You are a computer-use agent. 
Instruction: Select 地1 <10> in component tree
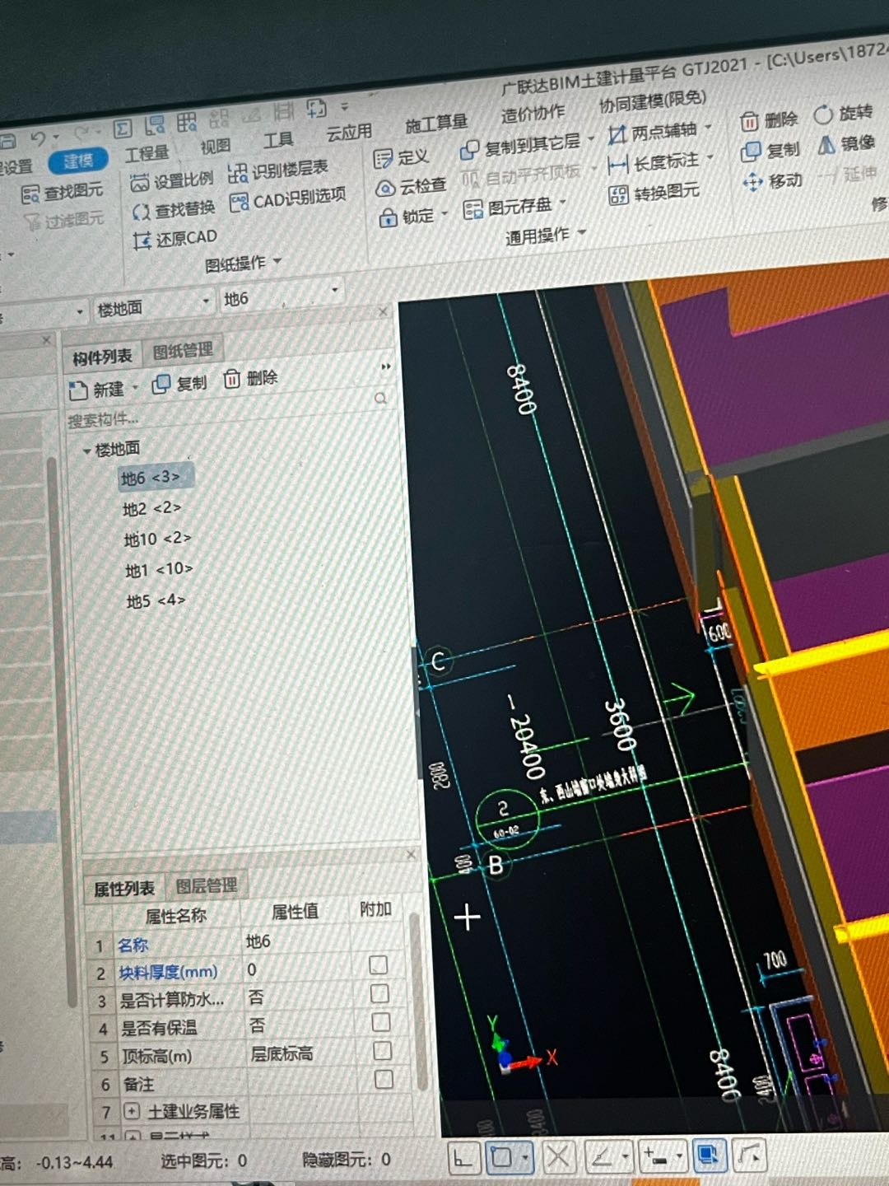pyautogui.click(x=159, y=569)
